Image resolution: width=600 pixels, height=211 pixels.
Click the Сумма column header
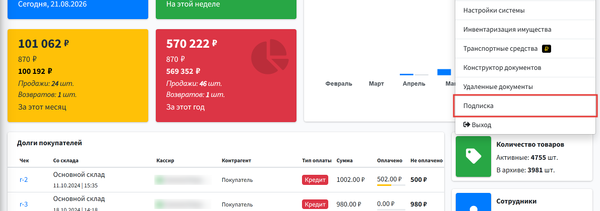[x=345, y=161]
